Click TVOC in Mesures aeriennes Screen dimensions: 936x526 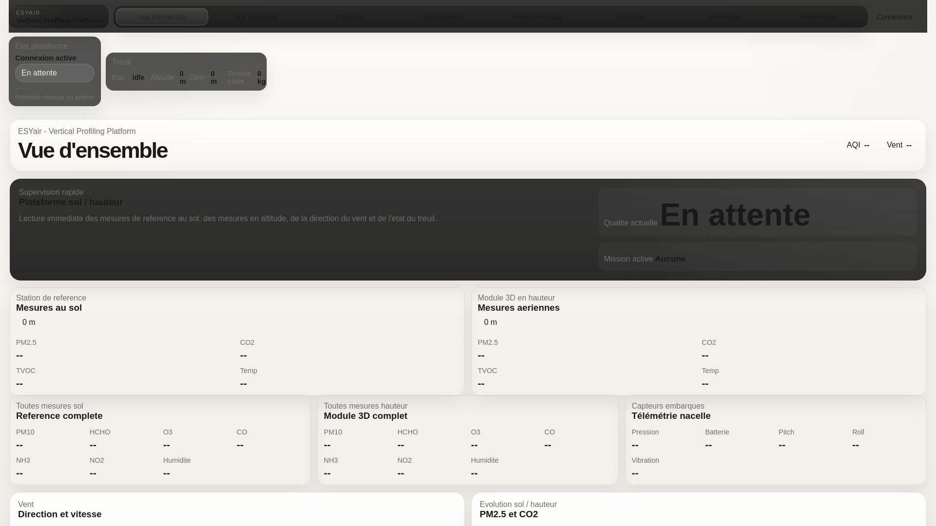[x=487, y=371]
